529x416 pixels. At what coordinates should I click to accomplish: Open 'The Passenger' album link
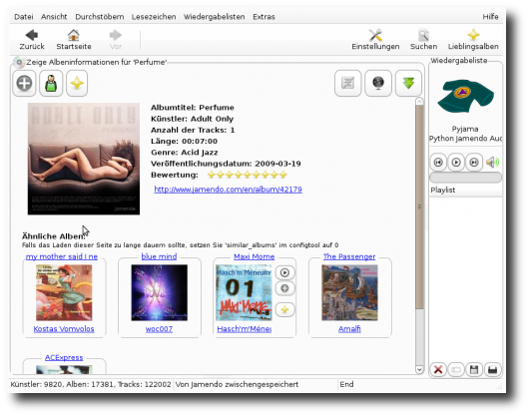(349, 256)
